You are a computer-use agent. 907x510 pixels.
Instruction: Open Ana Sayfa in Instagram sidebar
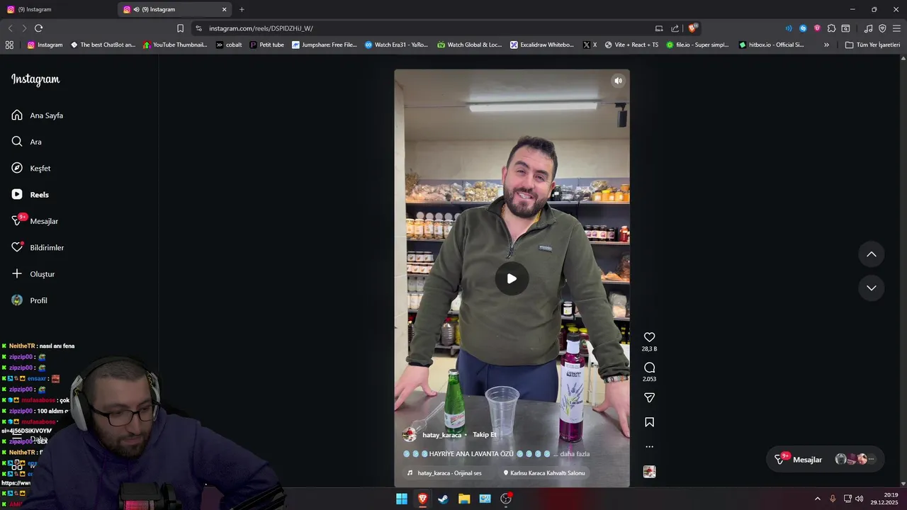coord(38,115)
